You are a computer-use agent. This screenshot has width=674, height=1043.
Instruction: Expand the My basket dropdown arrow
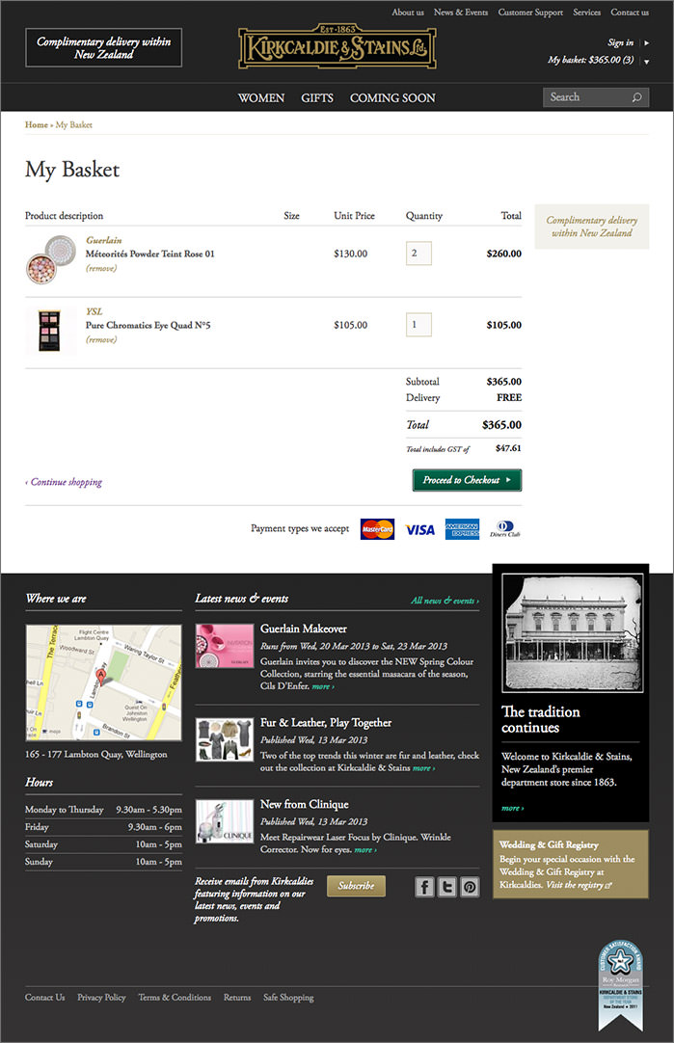click(x=646, y=61)
